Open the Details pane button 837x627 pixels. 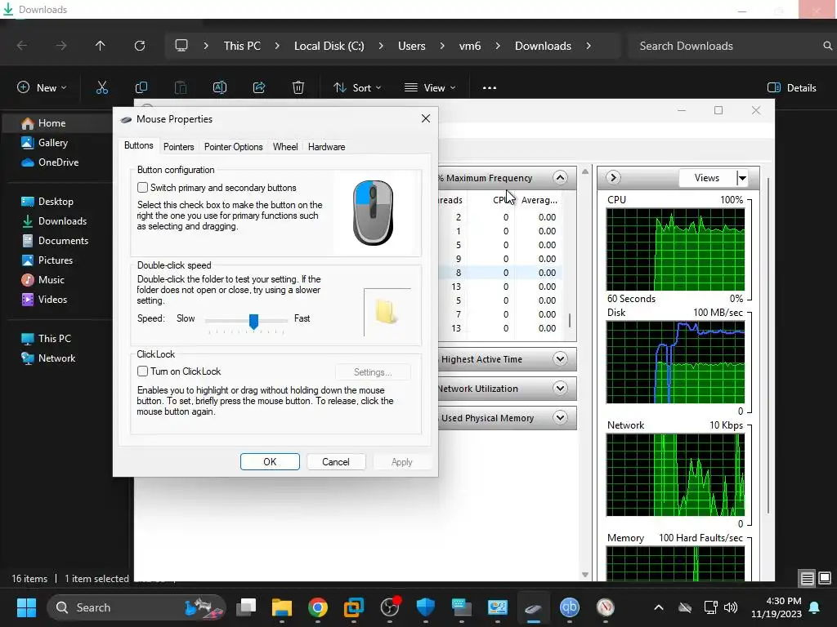click(791, 88)
